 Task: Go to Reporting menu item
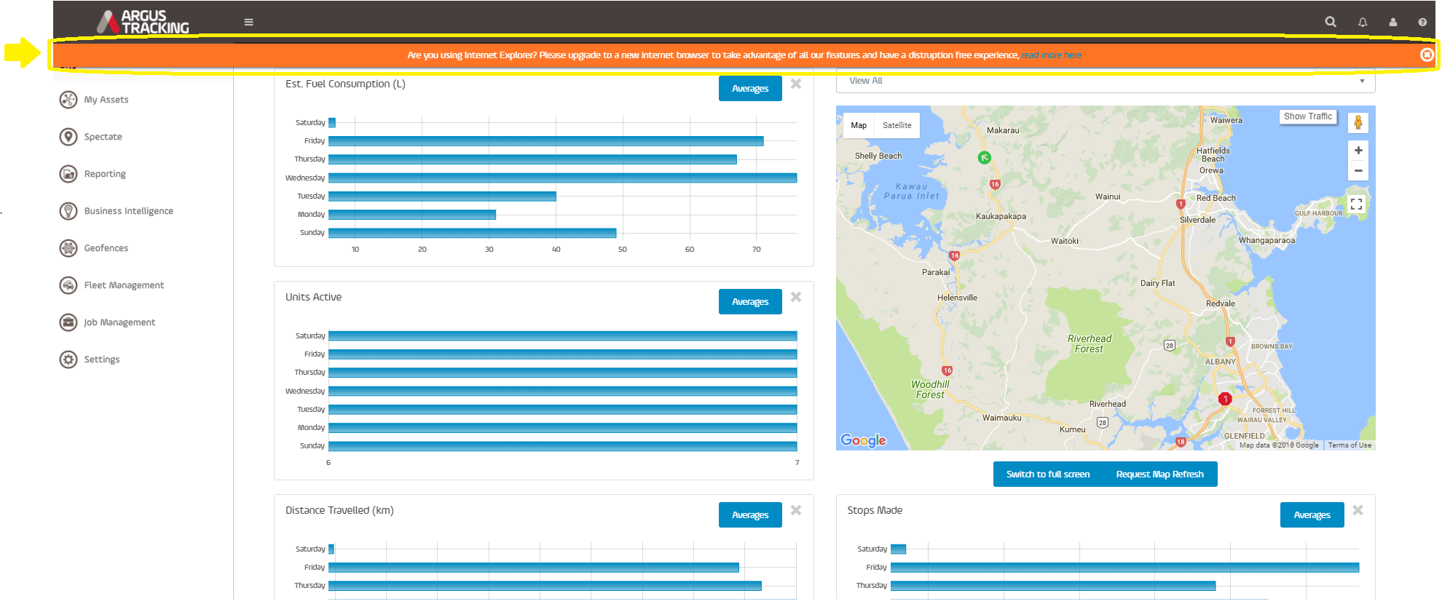pos(105,174)
